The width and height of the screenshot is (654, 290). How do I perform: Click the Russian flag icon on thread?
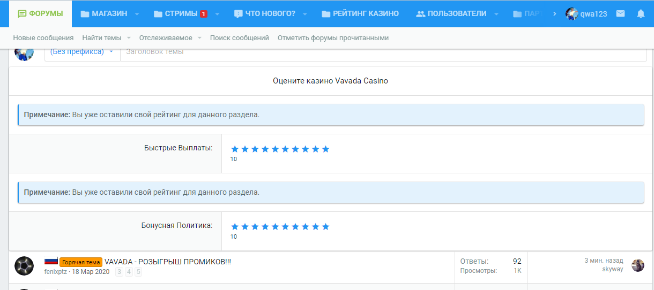pos(51,262)
